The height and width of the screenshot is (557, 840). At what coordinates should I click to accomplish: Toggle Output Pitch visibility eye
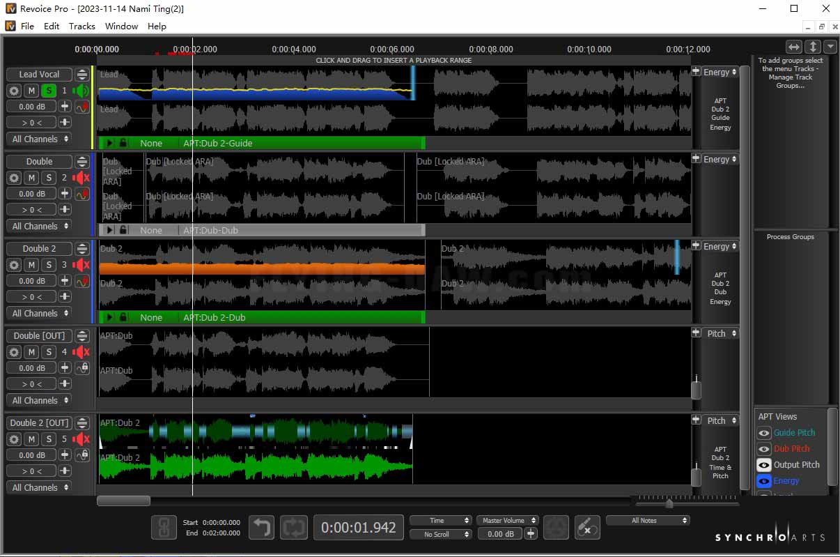click(x=764, y=465)
